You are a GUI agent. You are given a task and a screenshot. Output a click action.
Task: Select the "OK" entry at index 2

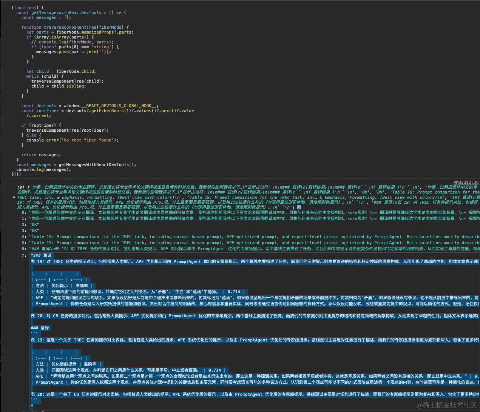click(31, 224)
